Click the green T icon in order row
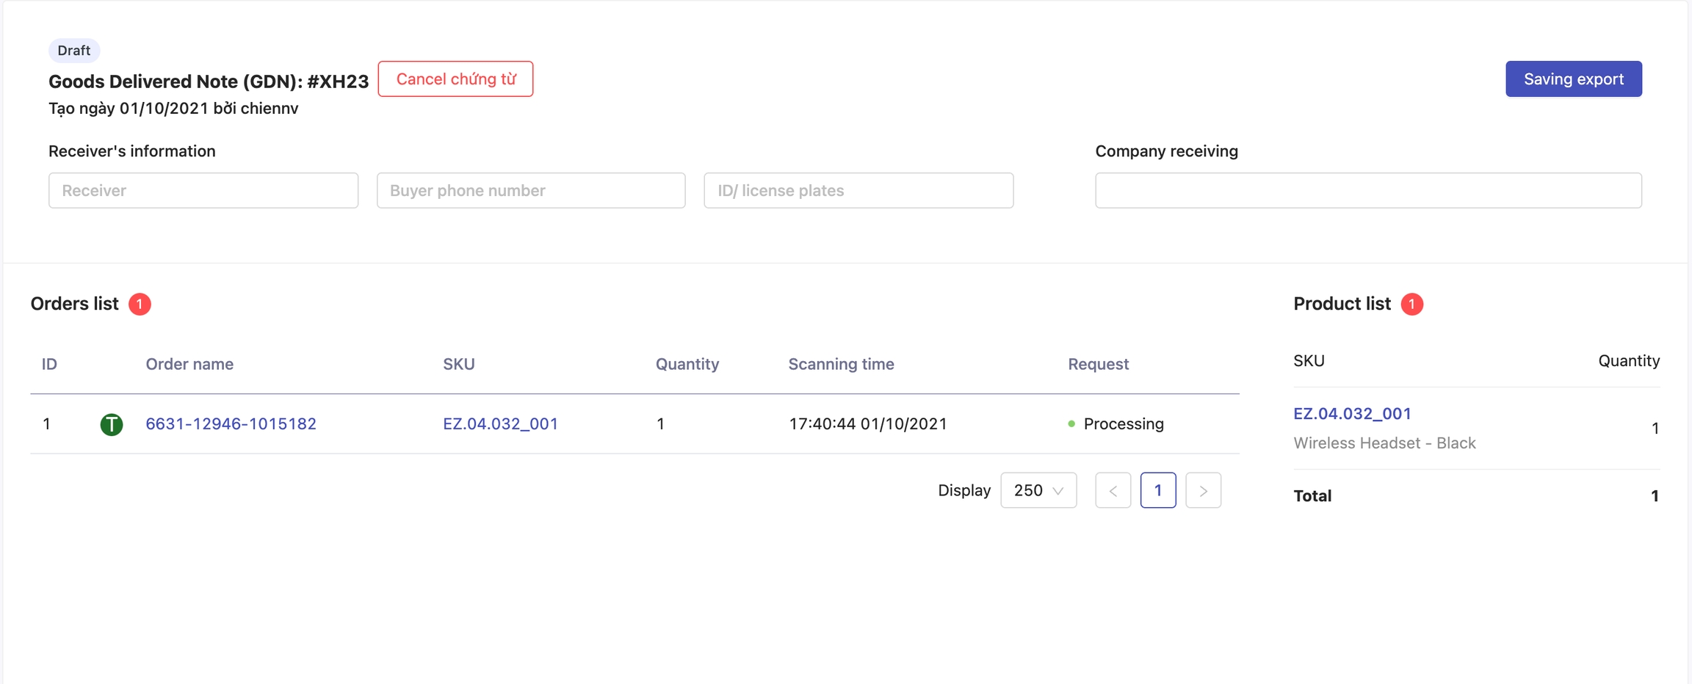The image size is (1692, 684). tap(111, 424)
